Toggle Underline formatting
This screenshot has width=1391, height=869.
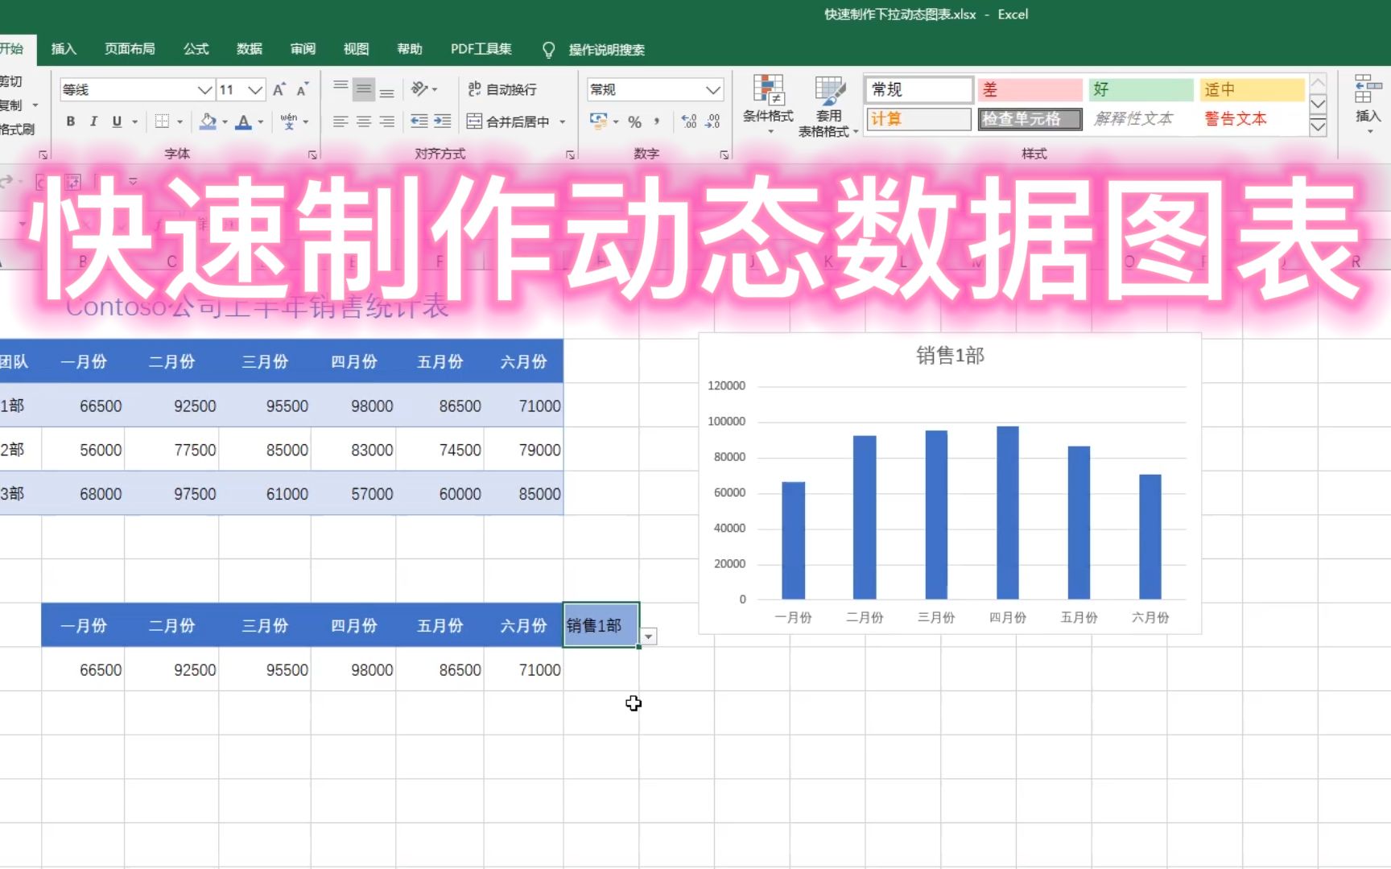tap(117, 121)
